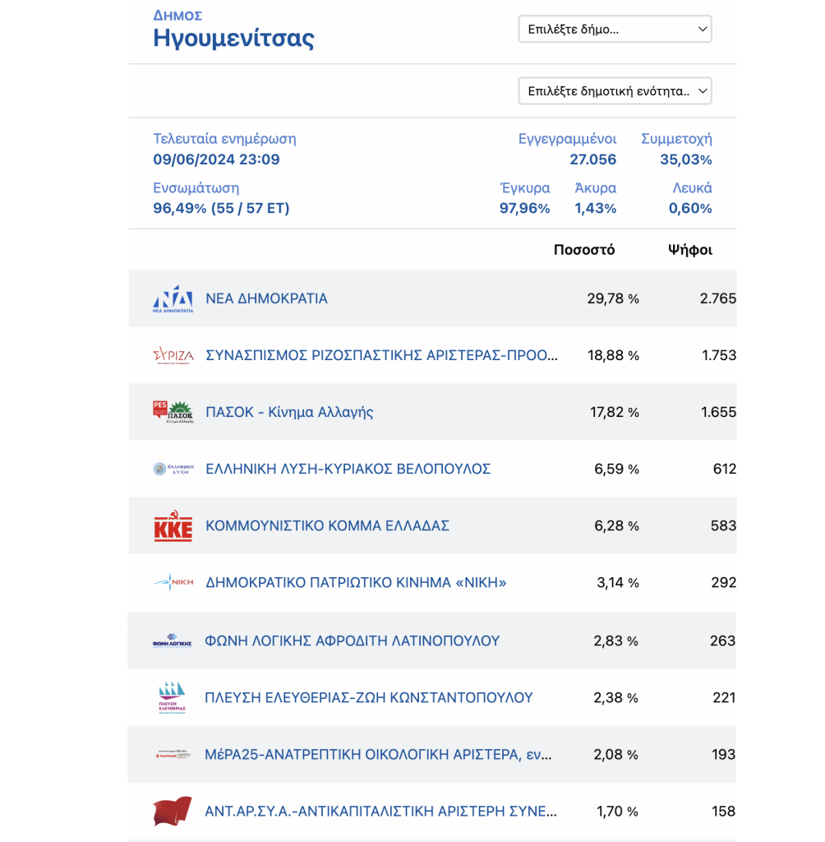This screenshot has width=825, height=842.
Task: Click the Νέα Δημοκρατία party logo
Action: [x=173, y=298]
